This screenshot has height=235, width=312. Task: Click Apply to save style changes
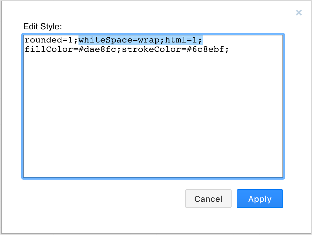(260, 199)
